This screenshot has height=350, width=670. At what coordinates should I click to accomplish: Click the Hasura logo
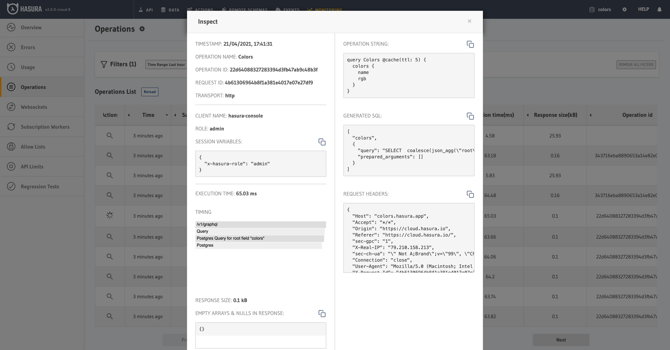pyautogui.click(x=12, y=9)
